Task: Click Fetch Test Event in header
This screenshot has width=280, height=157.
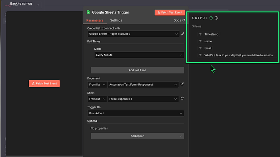Action: pyautogui.click(x=170, y=12)
